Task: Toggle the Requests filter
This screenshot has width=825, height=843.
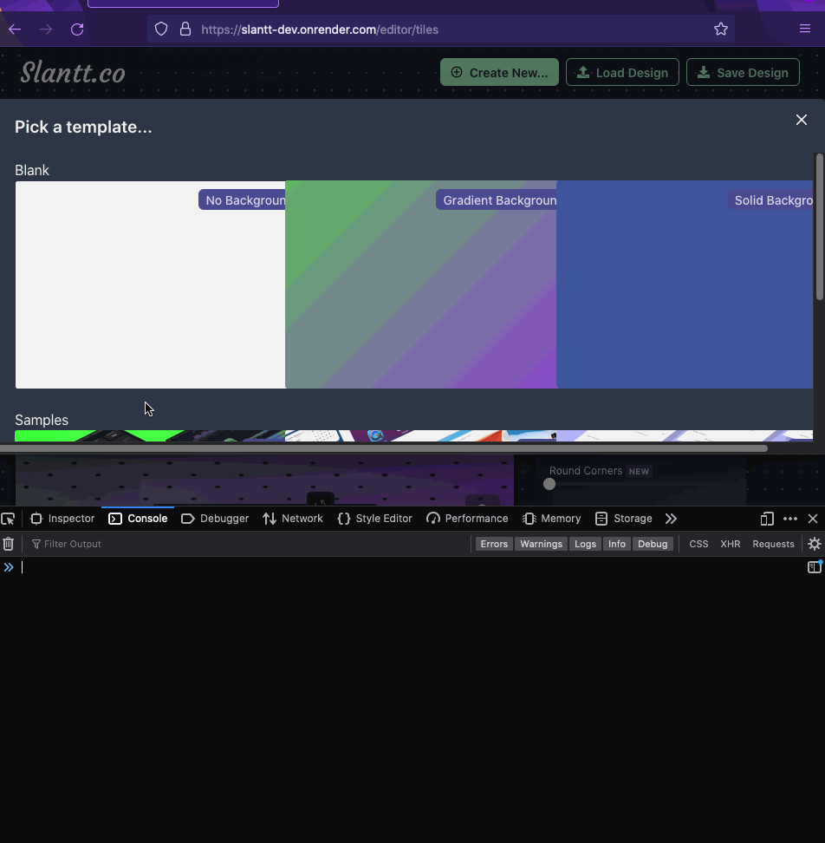Action: 773,544
